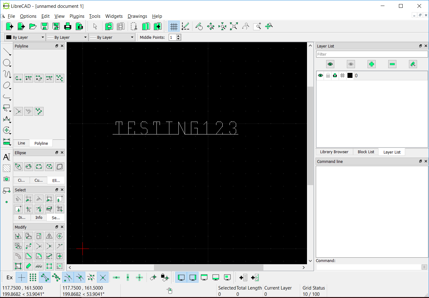Open the Plugins menu
Viewport: 429px width, 298px height.
pyautogui.click(x=77, y=16)
